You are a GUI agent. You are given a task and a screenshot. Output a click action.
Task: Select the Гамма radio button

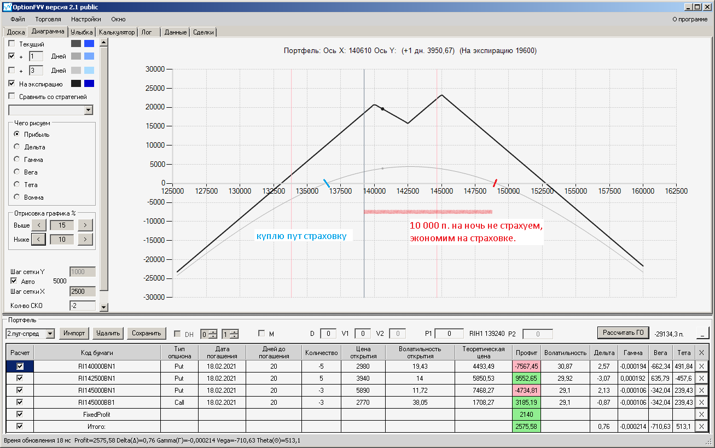pos(17,160)
